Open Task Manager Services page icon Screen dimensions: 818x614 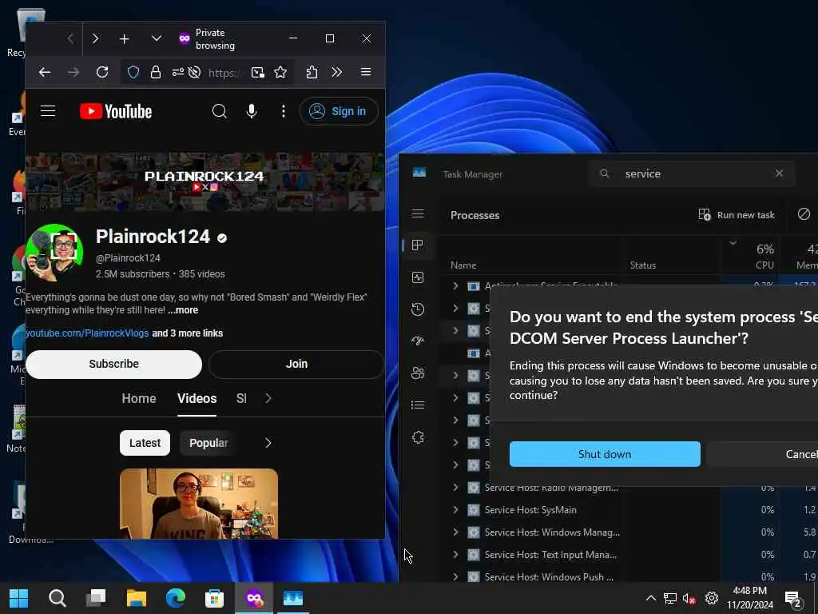tap(417, 437)
